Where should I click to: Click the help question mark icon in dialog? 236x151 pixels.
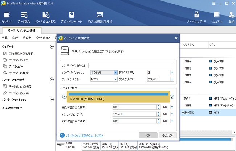62,135
